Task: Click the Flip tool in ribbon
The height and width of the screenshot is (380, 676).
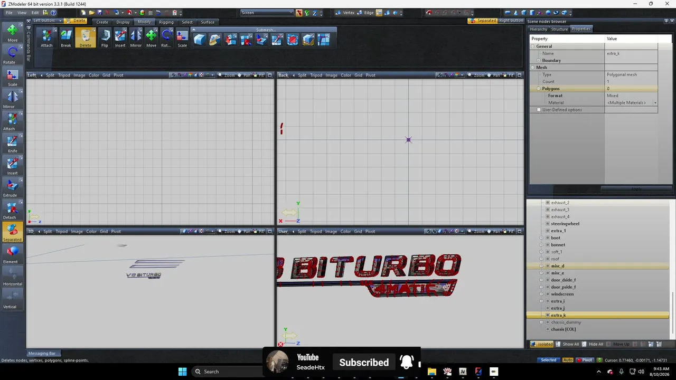Action: (105, 38)
